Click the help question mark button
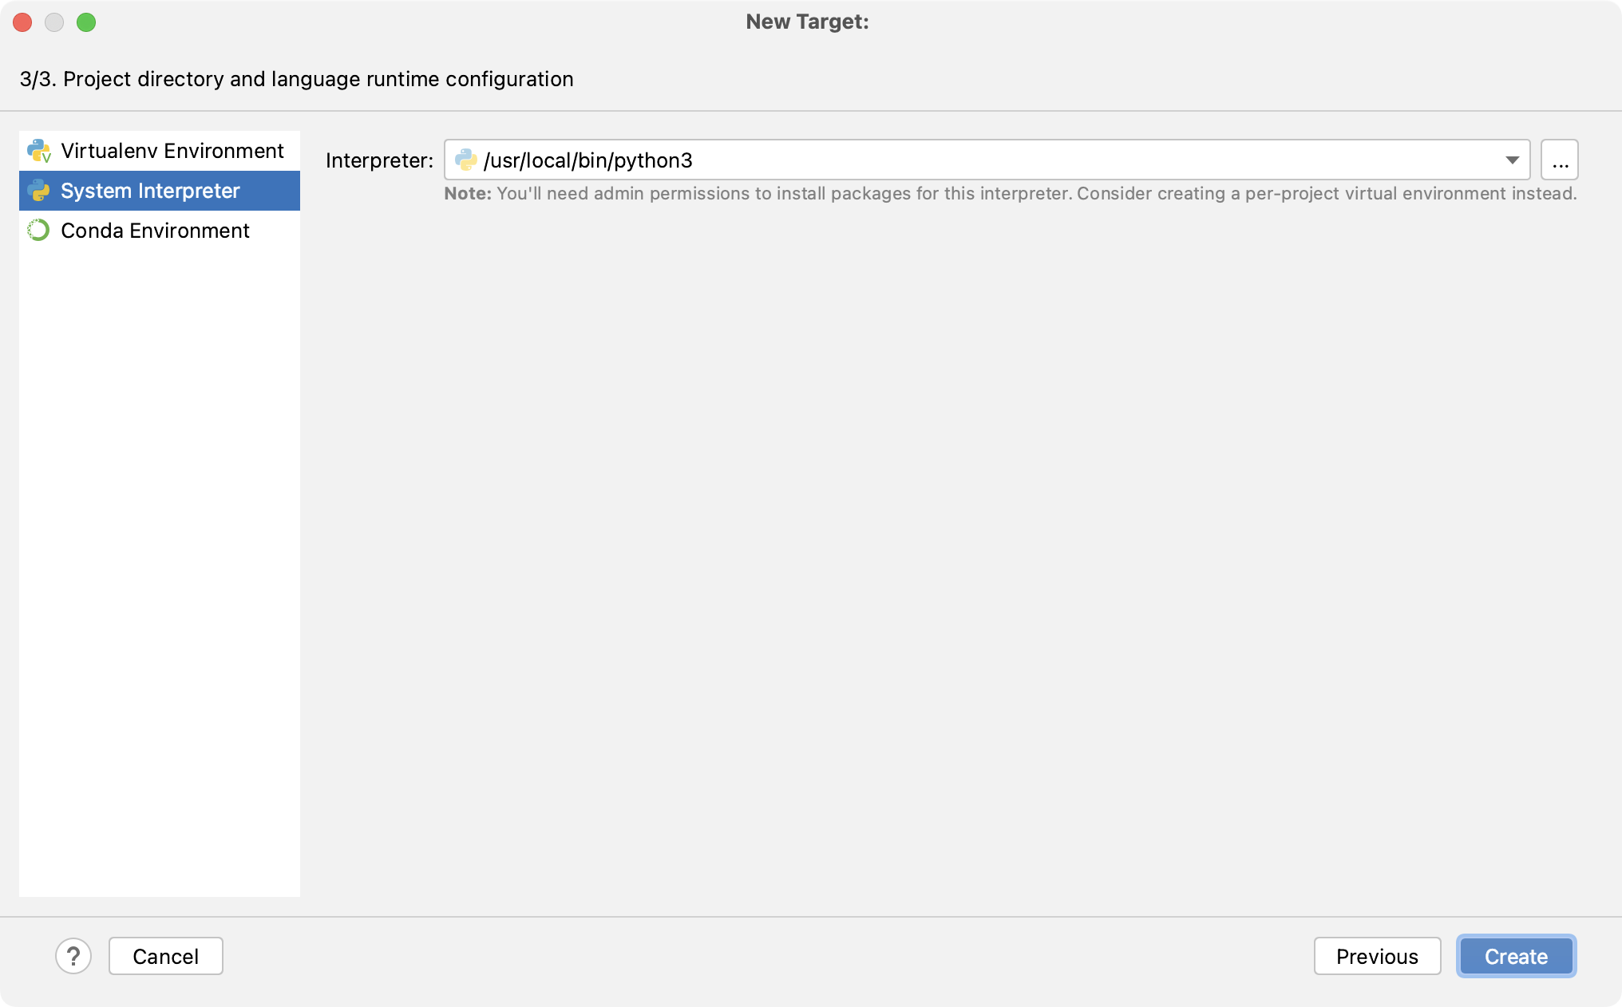This screenshot has height=1007, width=1622. (x=73, y=956)
